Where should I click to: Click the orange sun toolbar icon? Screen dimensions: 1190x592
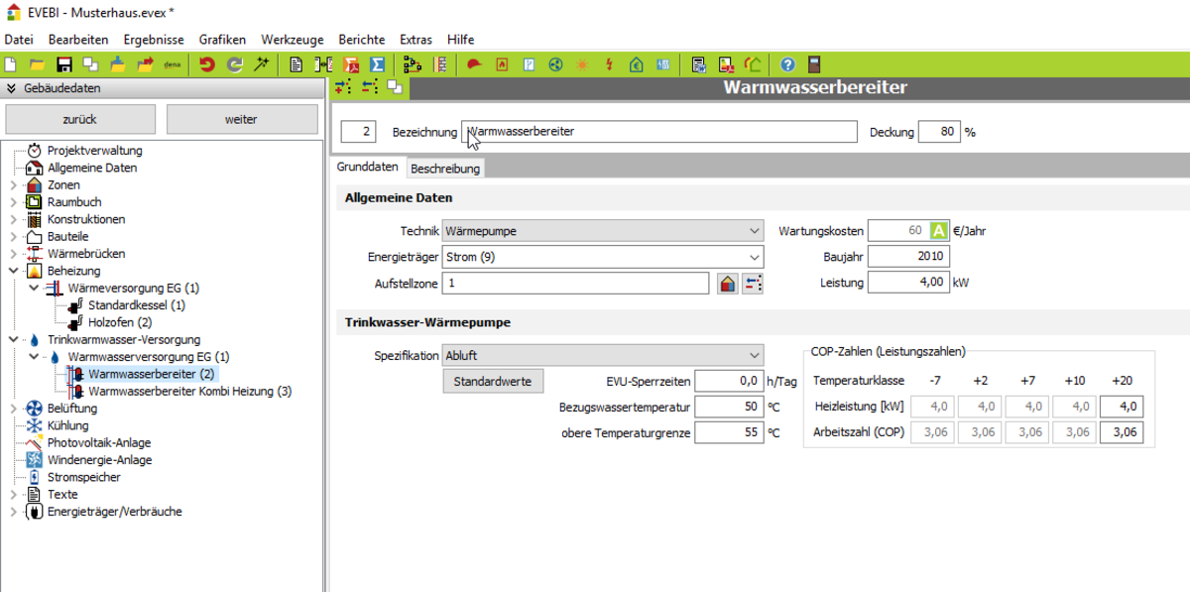(x=582, y=64)
